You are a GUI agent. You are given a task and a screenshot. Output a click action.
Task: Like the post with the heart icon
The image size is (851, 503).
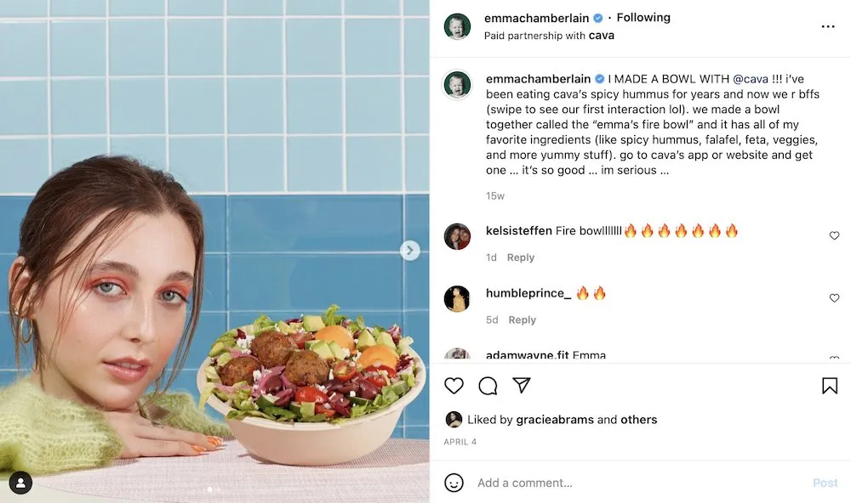pyautogui.click(x=454, y=386)
